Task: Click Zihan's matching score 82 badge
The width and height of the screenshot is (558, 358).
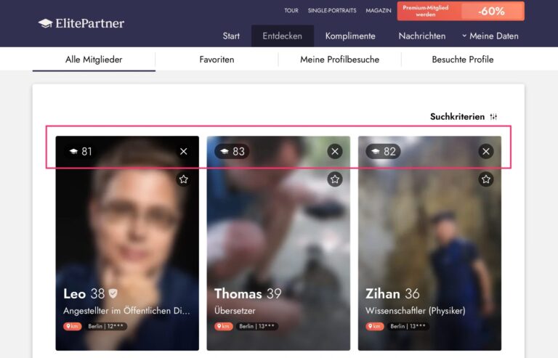Action: 384,151
